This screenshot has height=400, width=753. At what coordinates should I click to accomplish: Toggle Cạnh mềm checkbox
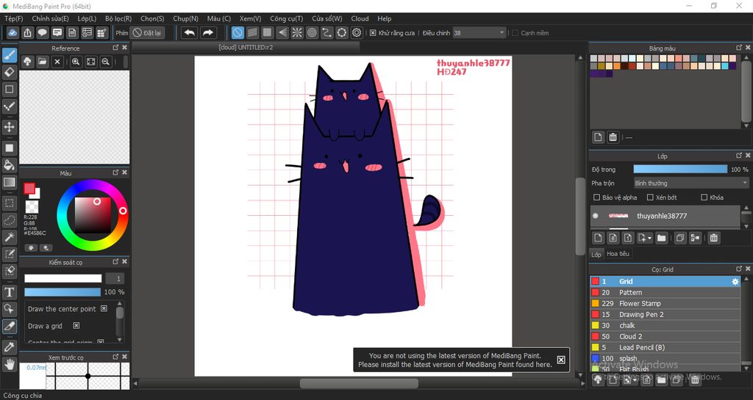515,33
